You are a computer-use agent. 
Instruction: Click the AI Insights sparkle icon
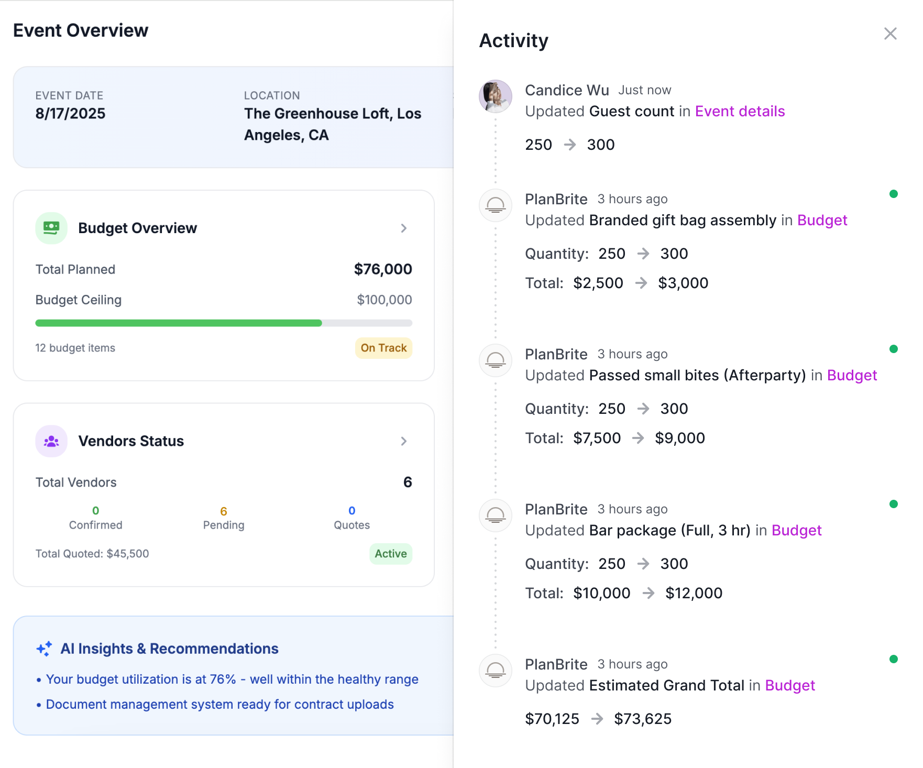[45, 649]
